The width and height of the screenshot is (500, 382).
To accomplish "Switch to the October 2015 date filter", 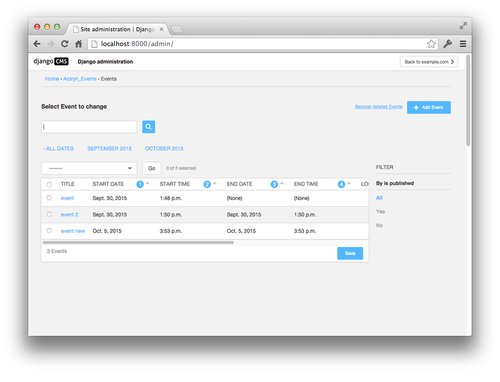I will click(x=164, y=149).
